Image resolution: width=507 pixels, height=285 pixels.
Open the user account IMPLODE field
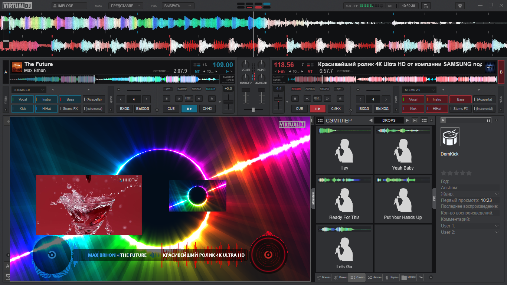tap(69, 6)
